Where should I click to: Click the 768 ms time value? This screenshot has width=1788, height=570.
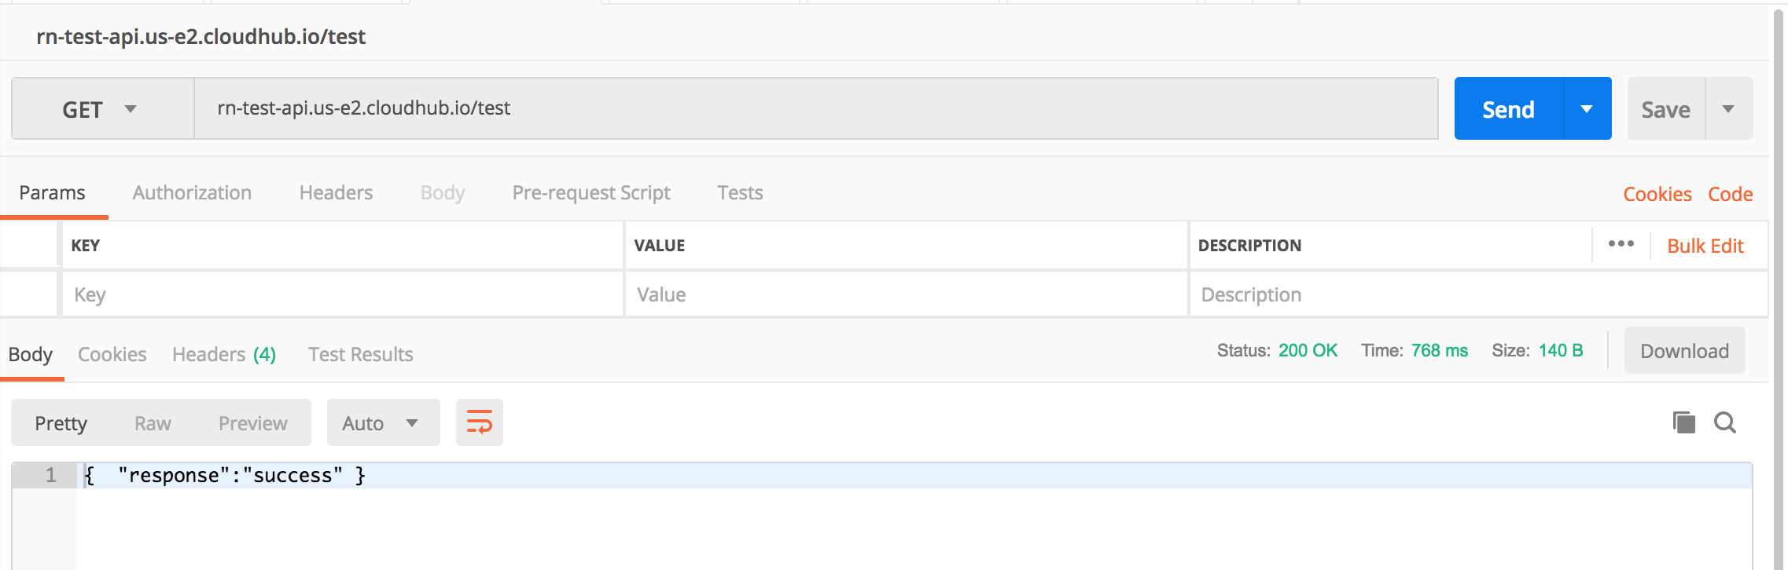[1439, 350]
